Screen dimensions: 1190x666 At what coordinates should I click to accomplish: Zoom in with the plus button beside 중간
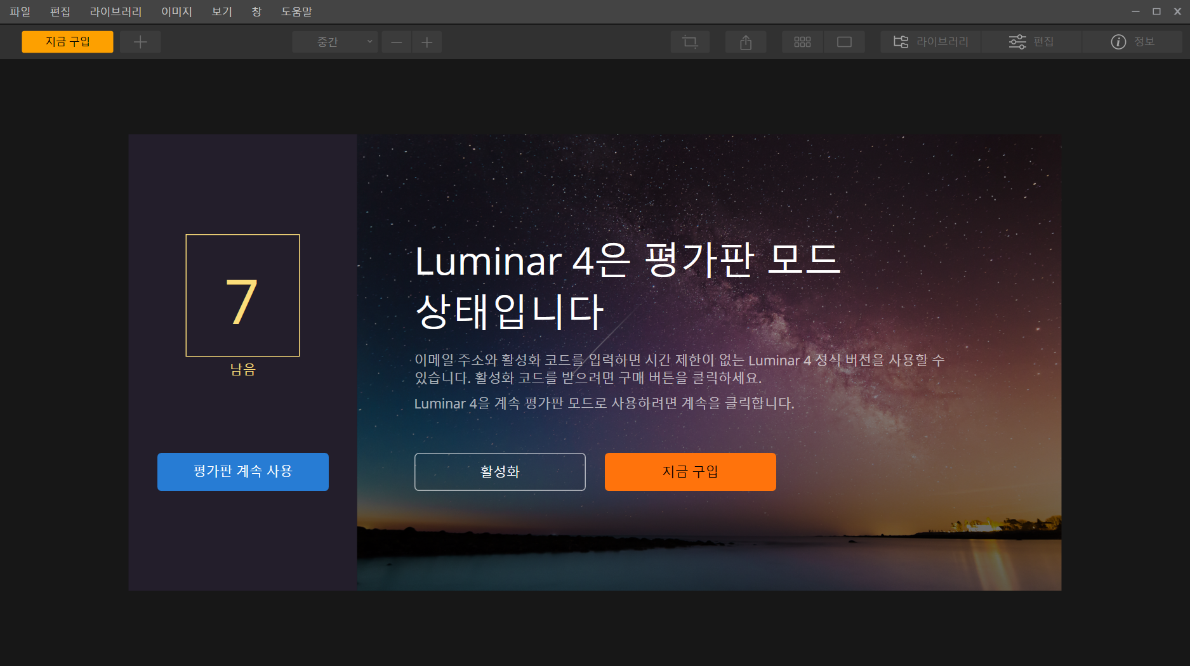pos(427,42)
